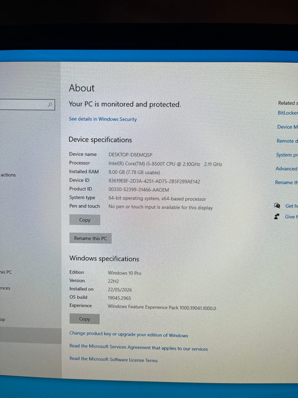The height and width of the screenshot is (398, 298).
Task: Open System protection related link
Action: point(287,155)
